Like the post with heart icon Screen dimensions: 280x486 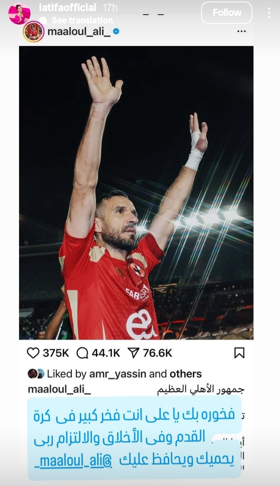click(33, 353)
